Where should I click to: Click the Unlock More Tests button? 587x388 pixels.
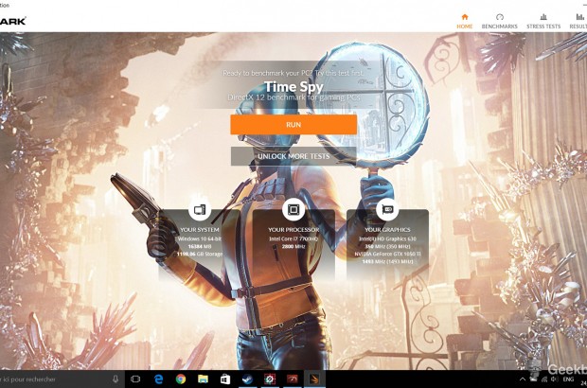click(293, 155)
